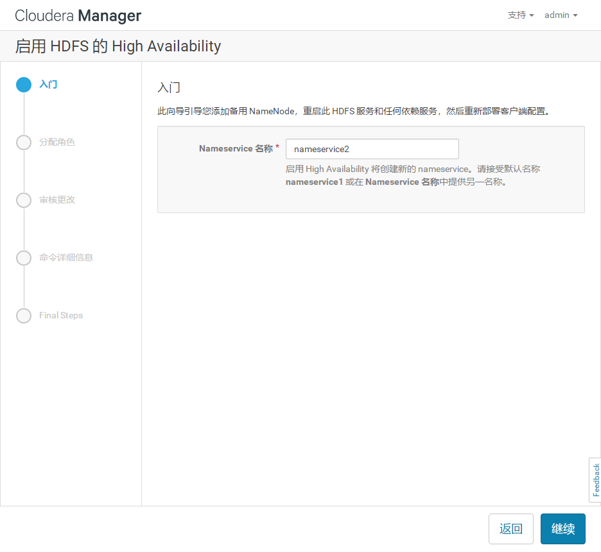The height and width of the screenshot is (552, 601).
Task: Click the 'Nameservice 名称' field label
Action: [x=236, y=148]
